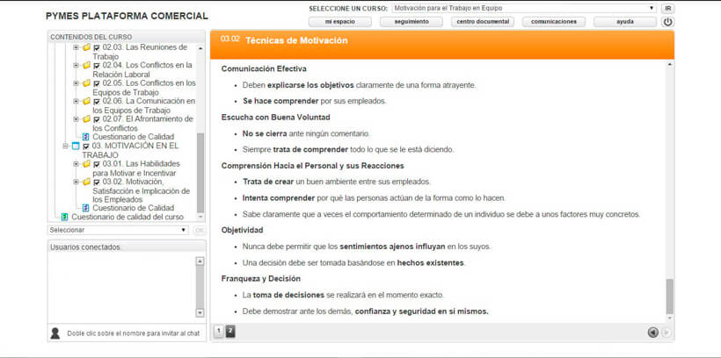Click the course tree vertical scrollbar thumb
The image size is (721, 358).
click(x=200, y=172)
